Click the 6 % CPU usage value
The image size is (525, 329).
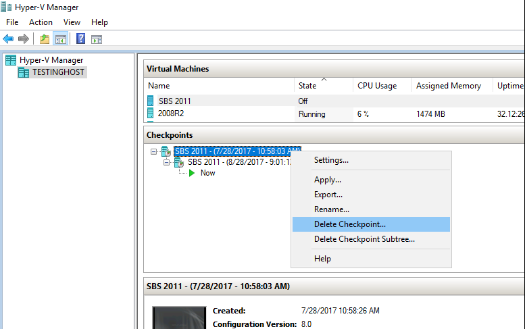pyautogui.click(x=363, y=114)
